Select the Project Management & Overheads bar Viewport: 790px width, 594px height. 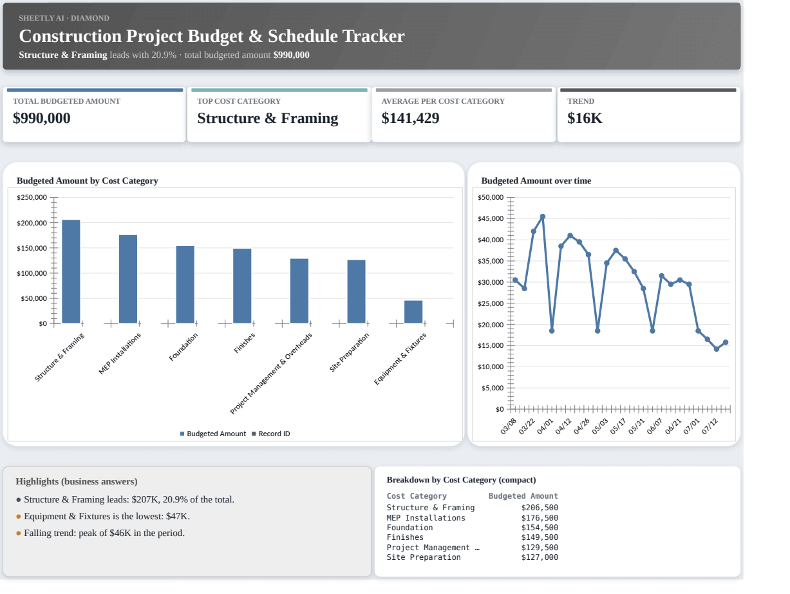coord(299,291)
